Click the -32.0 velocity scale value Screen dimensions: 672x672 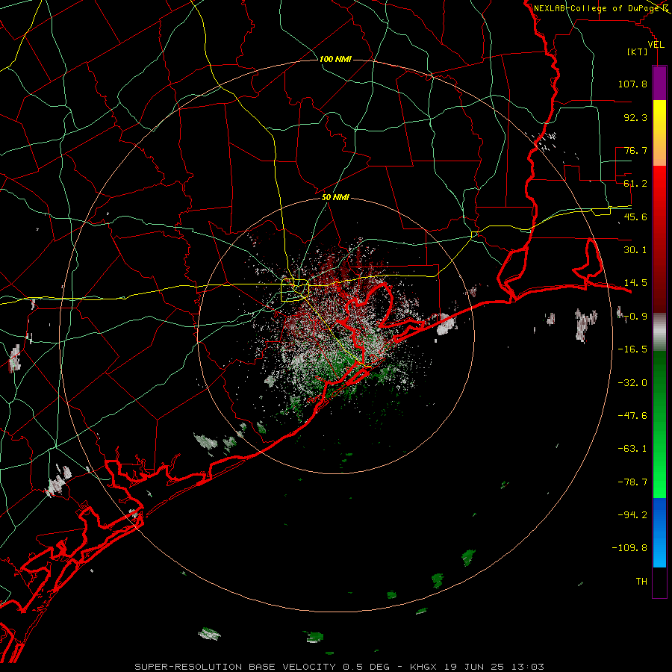point(632,383)
